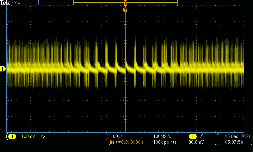Click the orange trigger position T marker

(x=125, y=10)
